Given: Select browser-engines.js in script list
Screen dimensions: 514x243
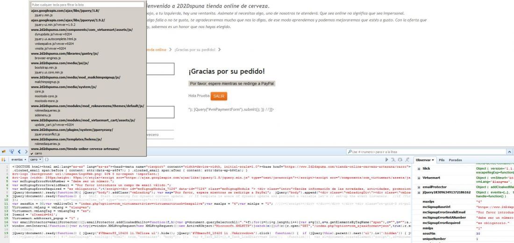Looking at the screenshot, I should coord(48,58).
